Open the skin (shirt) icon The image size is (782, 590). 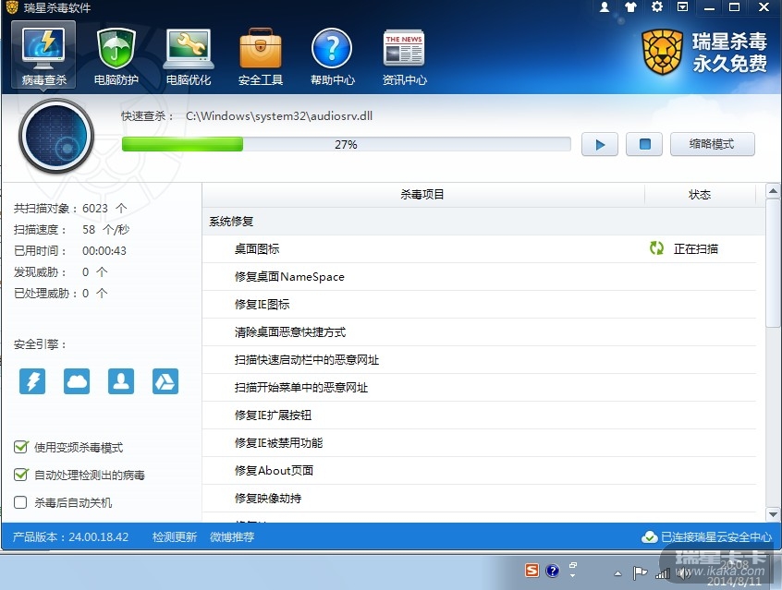631,7
